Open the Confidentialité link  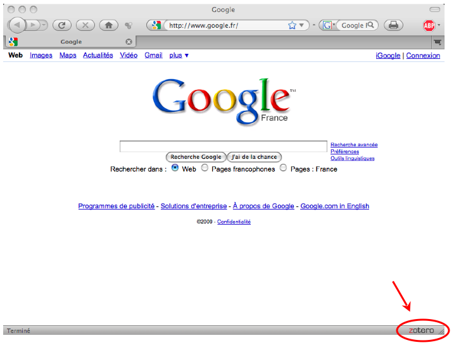click(x=234, y=222)
